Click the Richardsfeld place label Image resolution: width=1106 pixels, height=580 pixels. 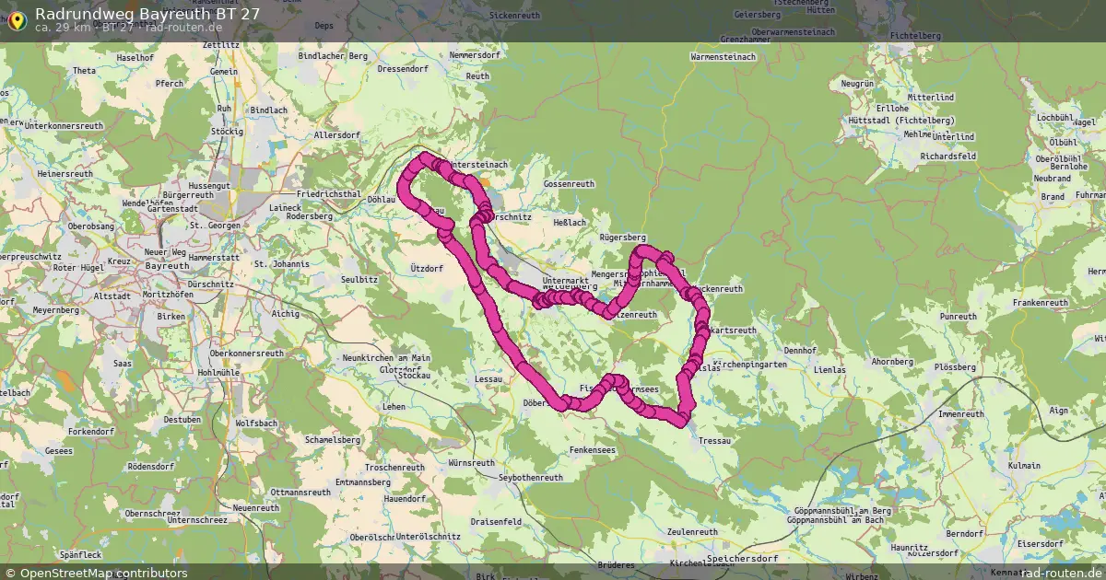click(x=947, y=157)
